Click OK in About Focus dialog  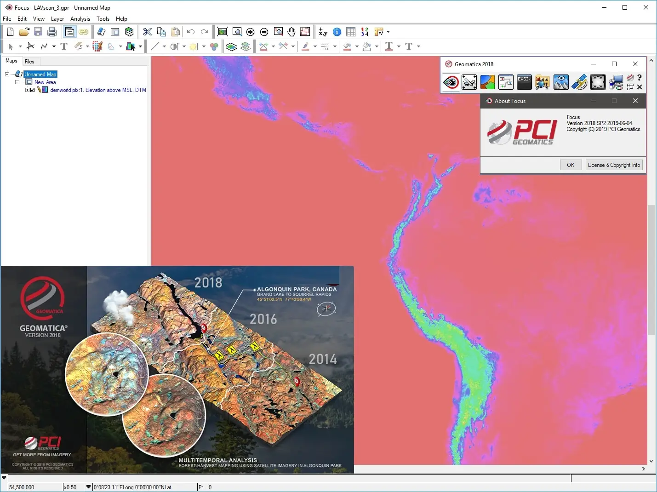571,165
